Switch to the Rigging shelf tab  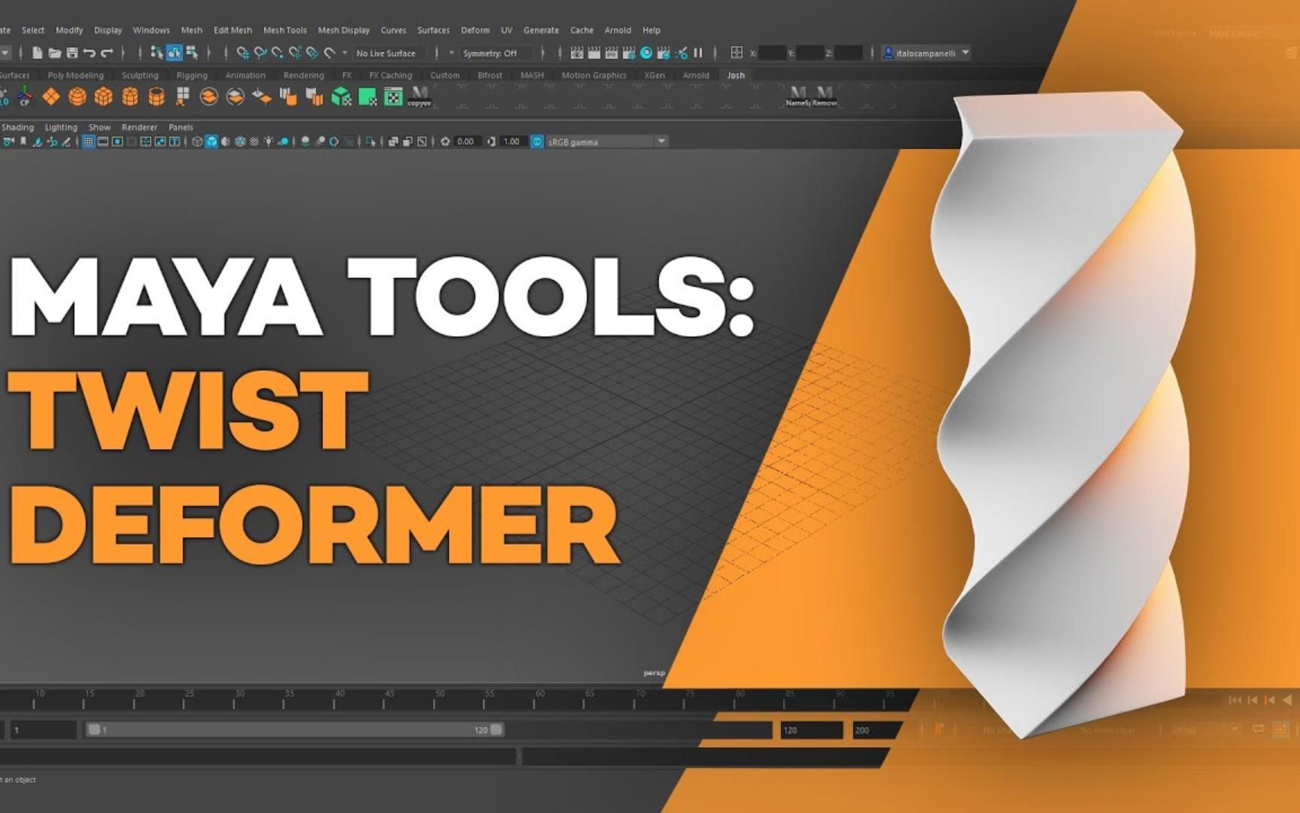pos(192,75)
